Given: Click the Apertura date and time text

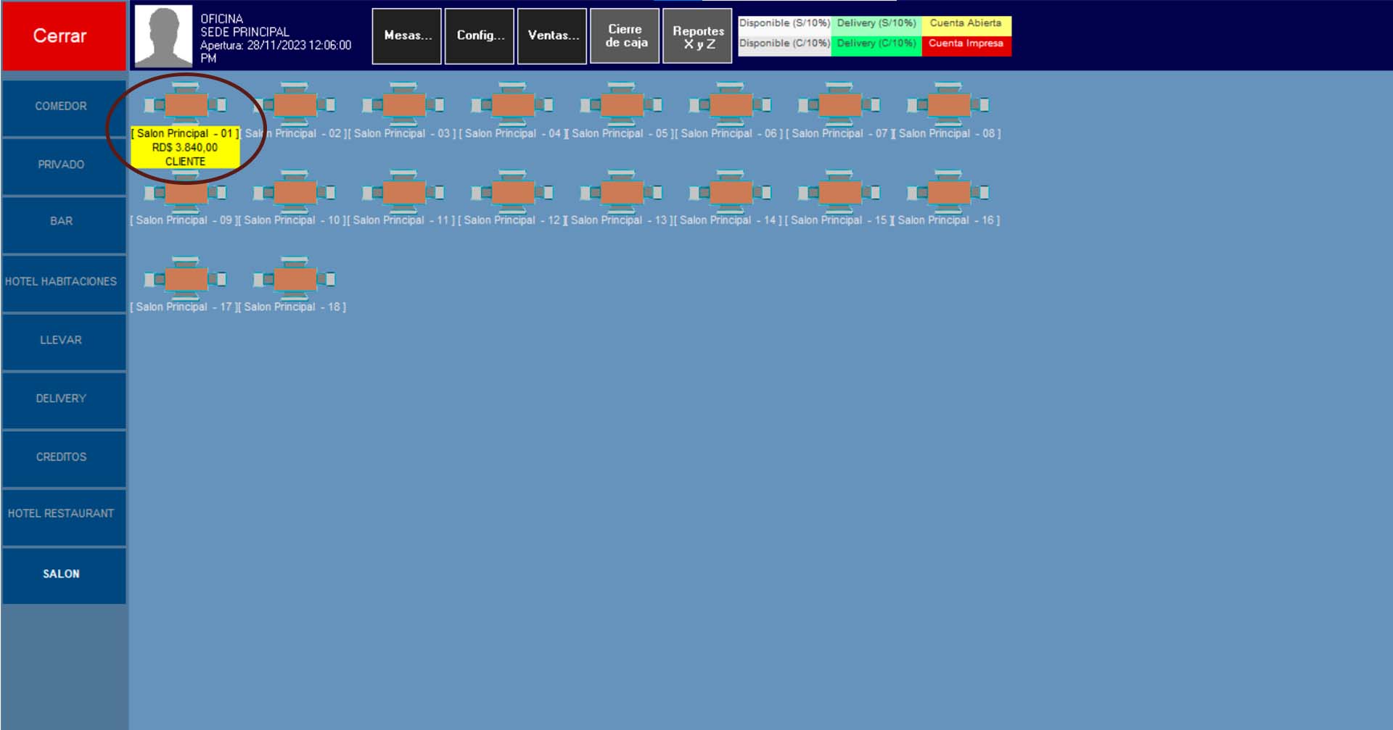Looking at the screenshot, I should point(276,51).
